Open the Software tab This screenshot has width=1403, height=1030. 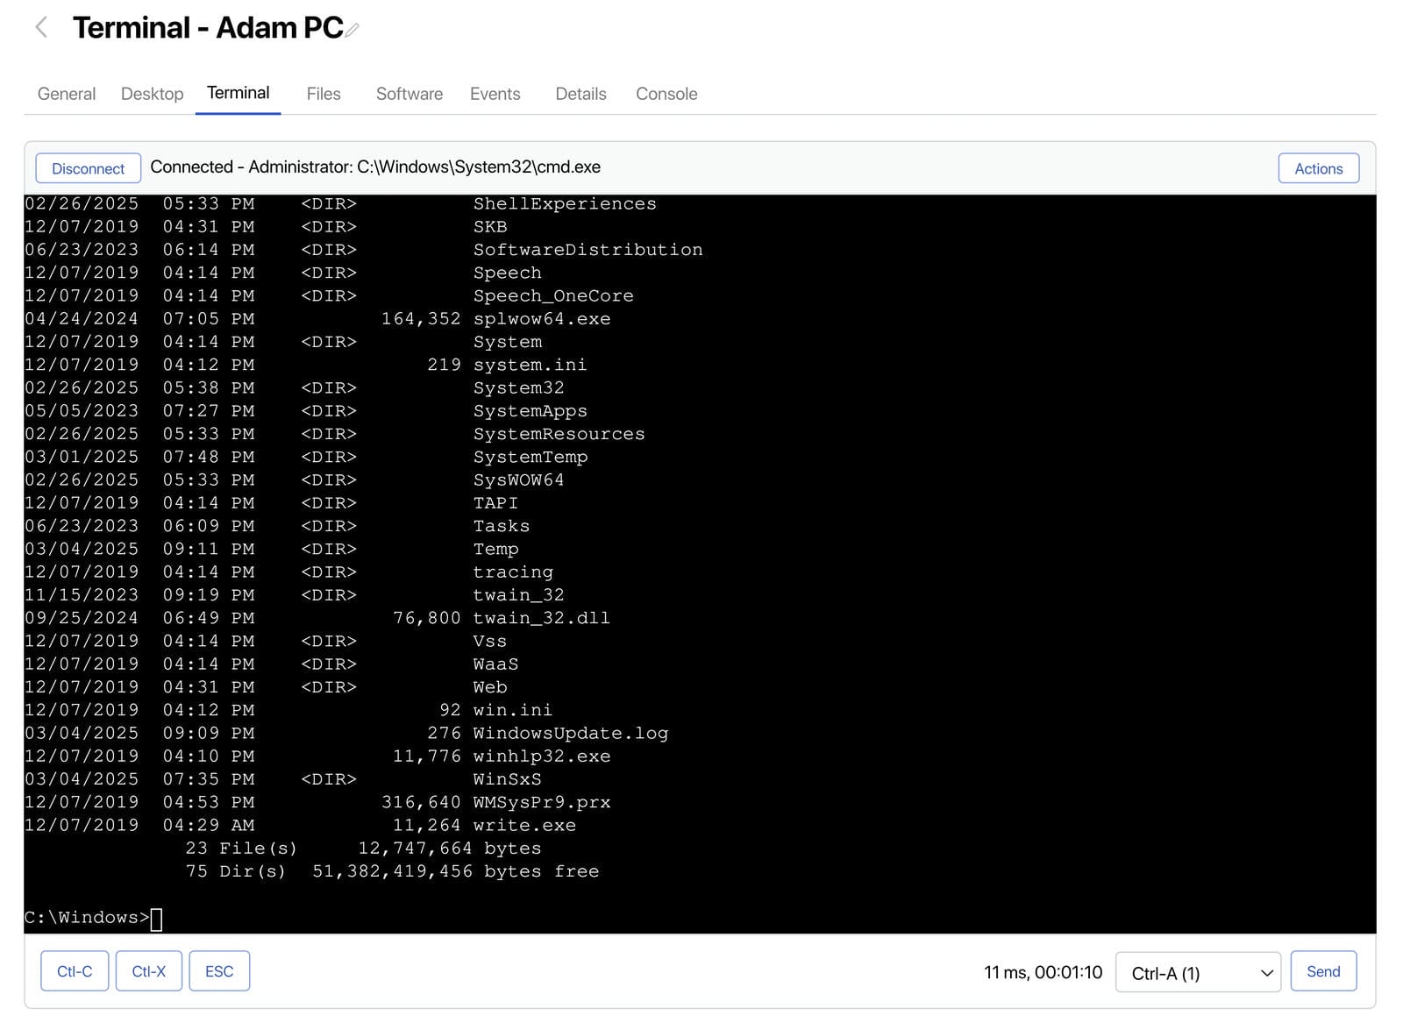point(409,94)
